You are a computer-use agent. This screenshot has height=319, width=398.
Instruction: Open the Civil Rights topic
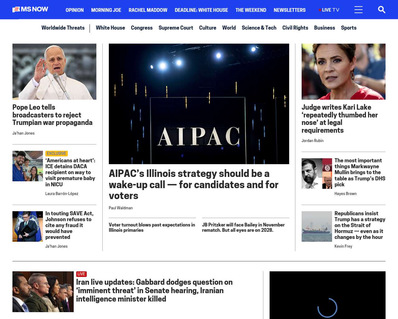pos(295,28)
